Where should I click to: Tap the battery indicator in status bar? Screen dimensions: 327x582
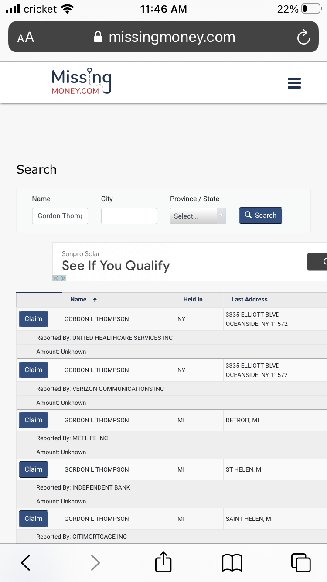(x=311, y=9)
